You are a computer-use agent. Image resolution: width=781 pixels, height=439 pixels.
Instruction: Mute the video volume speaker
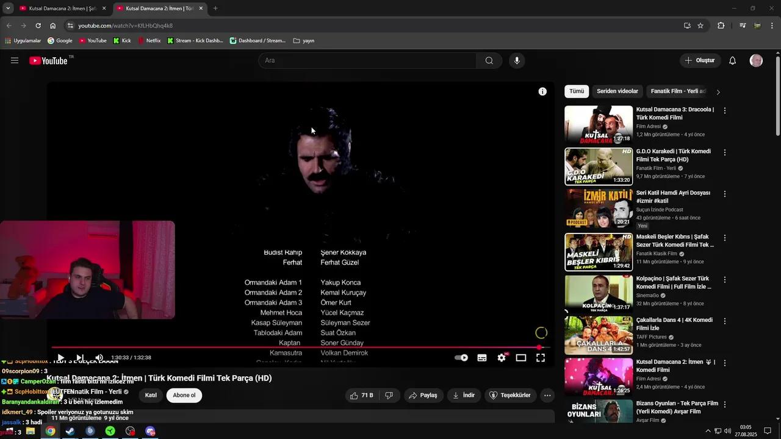(99, 358)
